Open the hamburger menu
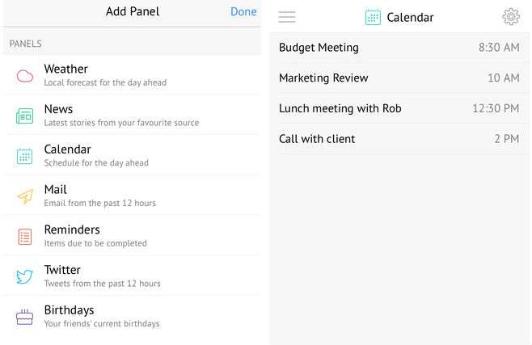532x345 pixels. pyautogui.click(x=287, y=17)
